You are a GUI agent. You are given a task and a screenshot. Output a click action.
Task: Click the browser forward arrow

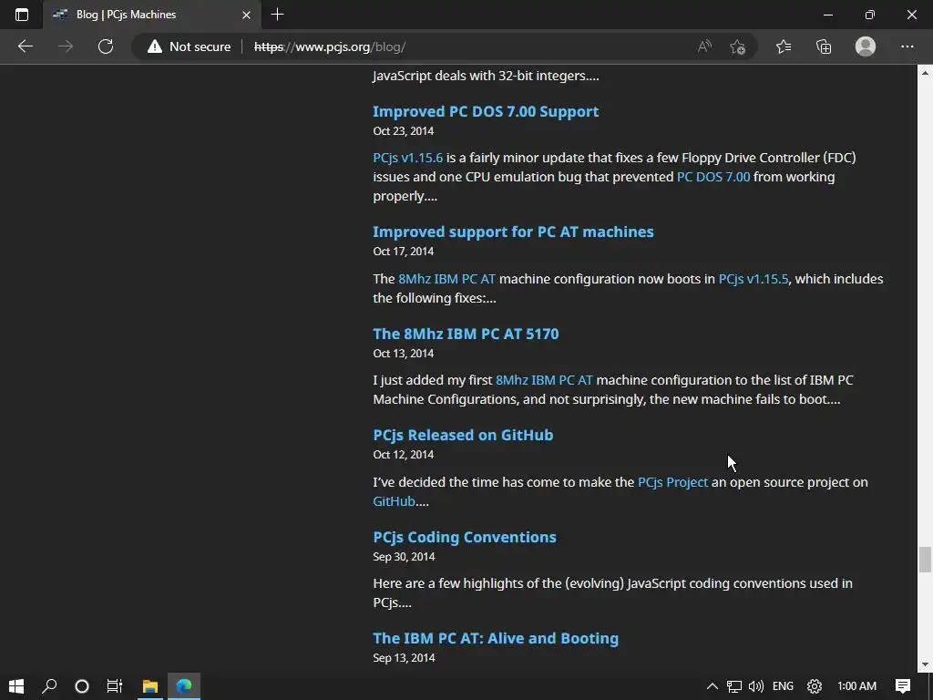tap(66, 46)
